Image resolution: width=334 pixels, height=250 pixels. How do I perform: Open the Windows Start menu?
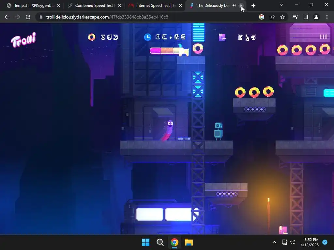(x=146, y=242)
